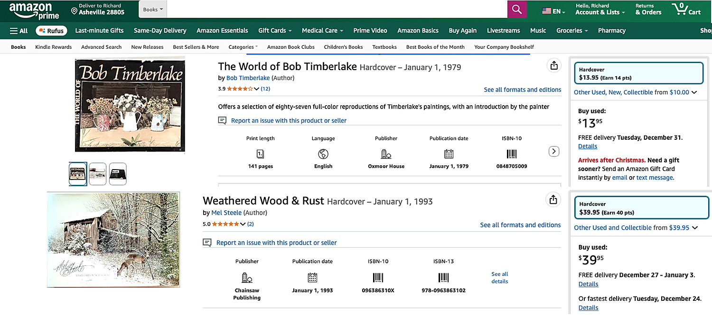Click the Amazon Prime logo
This screenshot has width=712, height=315.
pyautogui.click(x=33, y=9)
